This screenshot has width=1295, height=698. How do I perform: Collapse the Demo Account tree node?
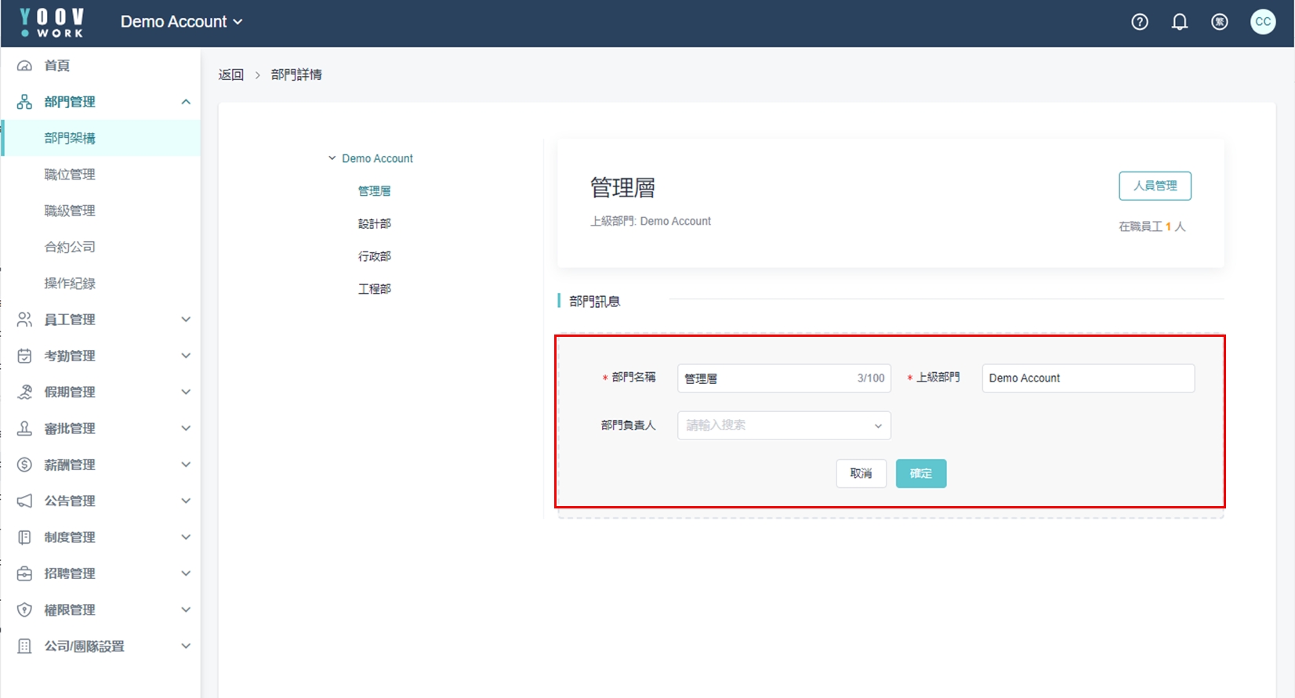pyautogui.click(x=332, y=158)
